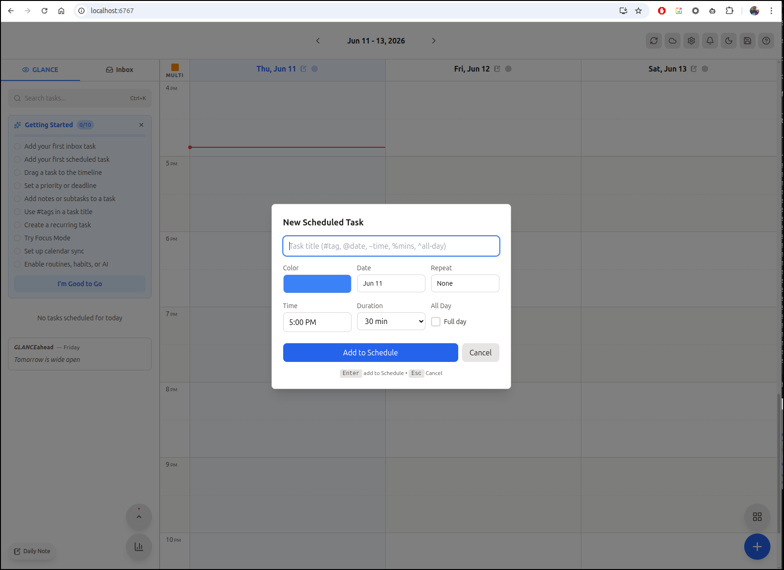Switch to the Inbox tab
Viewport: 784px width, 570px height.
[x=120, y=70]
